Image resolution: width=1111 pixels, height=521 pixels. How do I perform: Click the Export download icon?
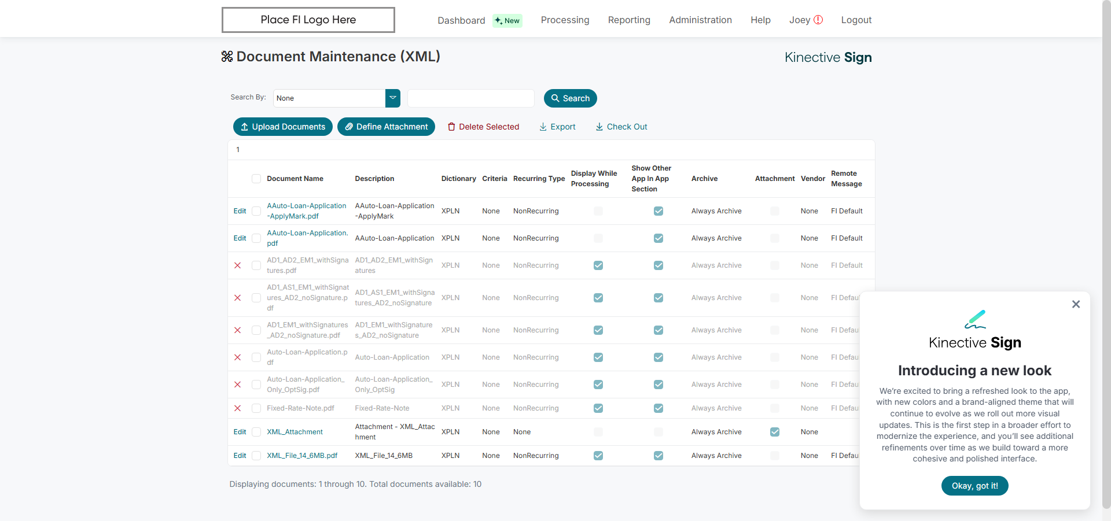click(543, 127)
